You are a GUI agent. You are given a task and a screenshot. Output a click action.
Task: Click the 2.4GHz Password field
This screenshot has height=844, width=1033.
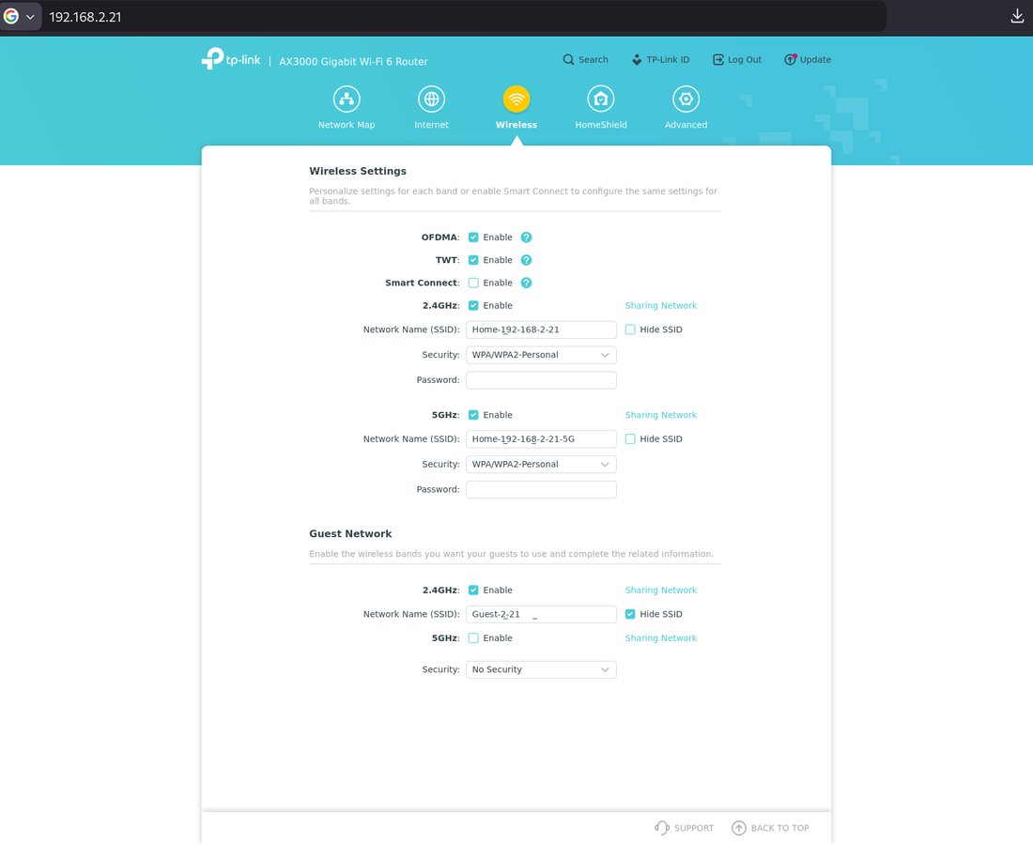[541, 379]
